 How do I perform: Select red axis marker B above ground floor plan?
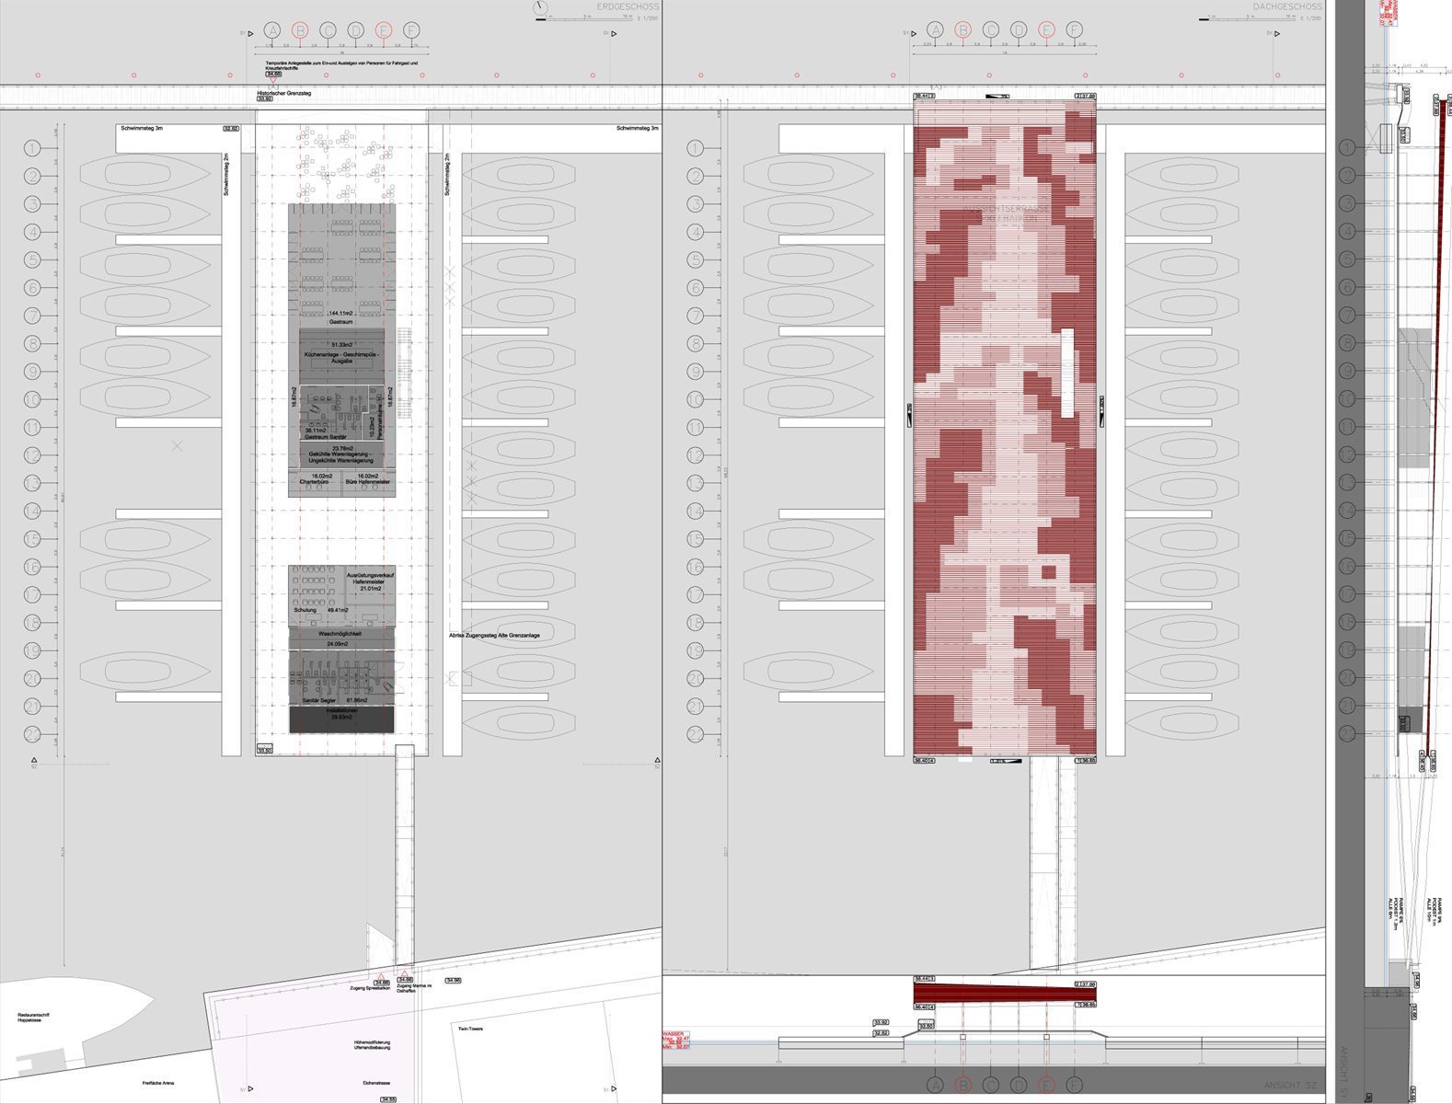[x=300, y=30]
